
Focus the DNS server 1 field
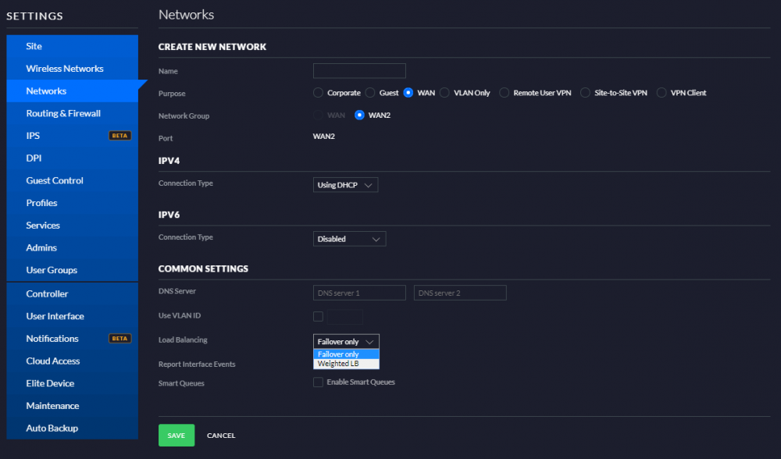pos(359,293)
